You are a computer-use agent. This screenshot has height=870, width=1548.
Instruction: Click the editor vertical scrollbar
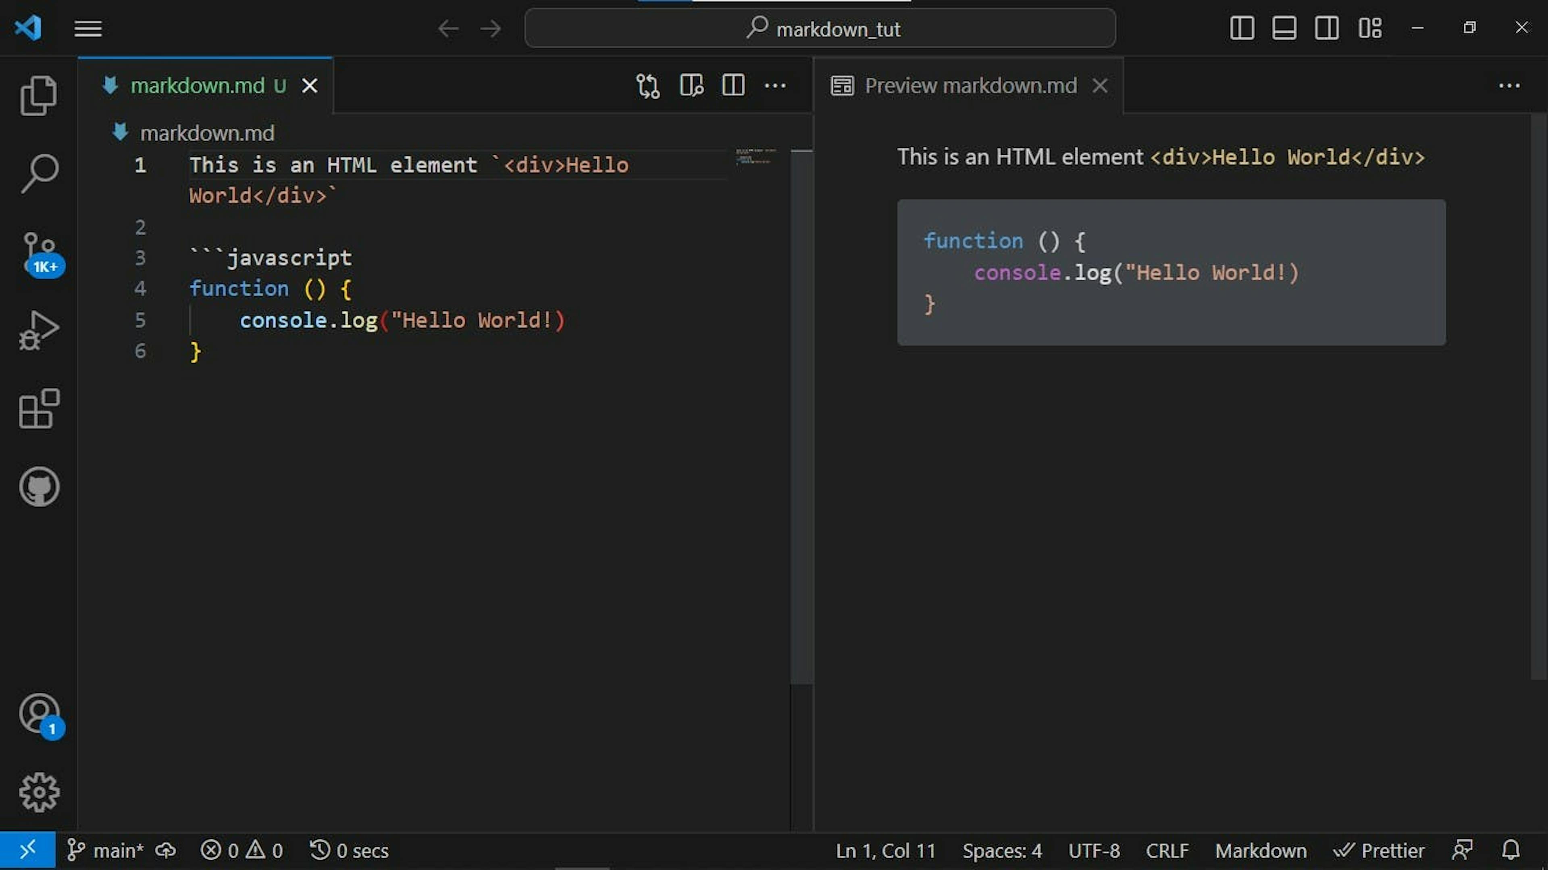(x=802, y=416)
